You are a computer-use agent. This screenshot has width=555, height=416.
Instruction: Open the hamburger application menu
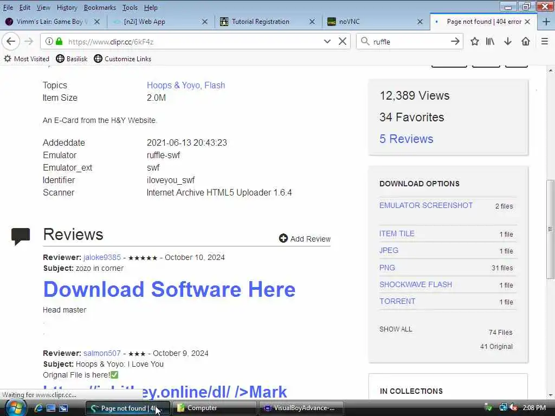(x=545, y=41)
